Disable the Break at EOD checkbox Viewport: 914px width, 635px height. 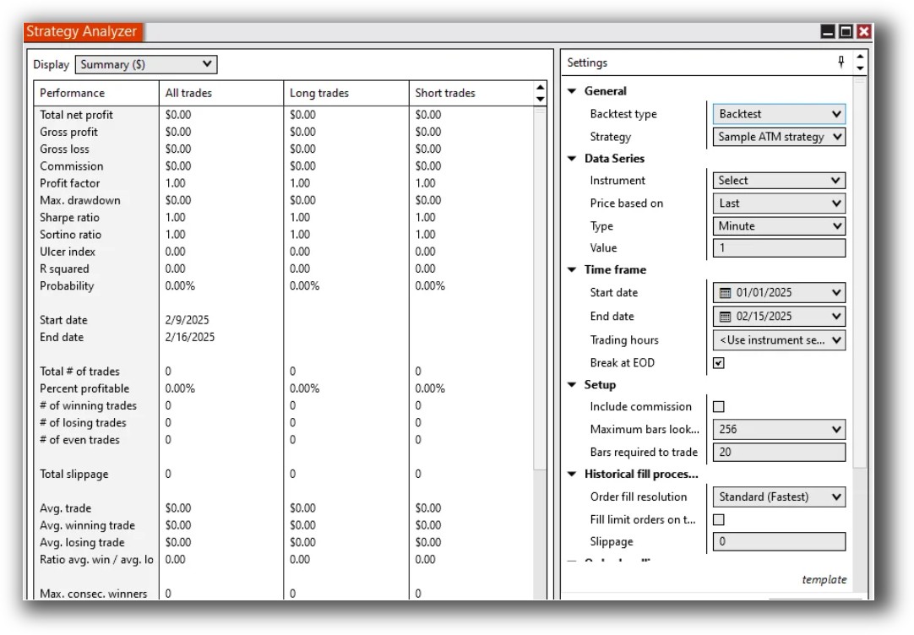tap(717, 363)
